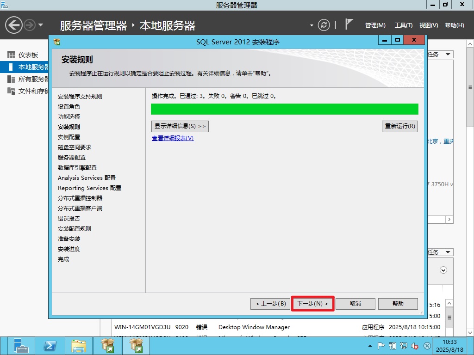Click the Server Manager forward arrow
This screenshot has height=355, width=474.
30,25
